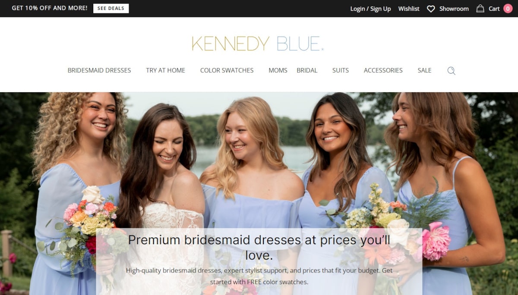The height and width of the screenshot is (295, 518).
Task: Click the Premium bridesmaid dresses headline
Action: point(259,248)
